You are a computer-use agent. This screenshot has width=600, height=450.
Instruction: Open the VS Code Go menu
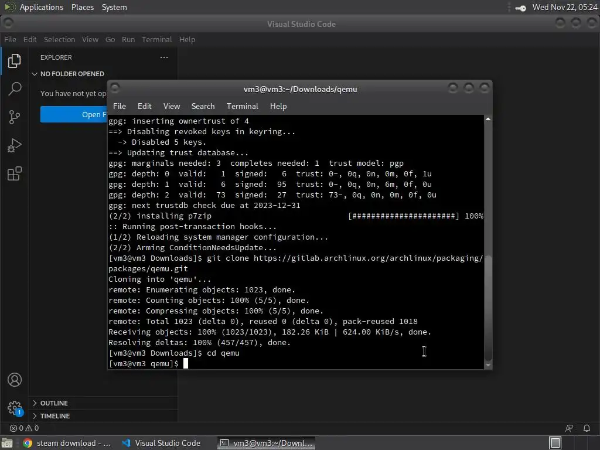click(x=110, y=39)
